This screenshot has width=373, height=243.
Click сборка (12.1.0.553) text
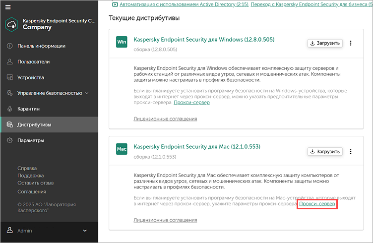tap(155, 157)
